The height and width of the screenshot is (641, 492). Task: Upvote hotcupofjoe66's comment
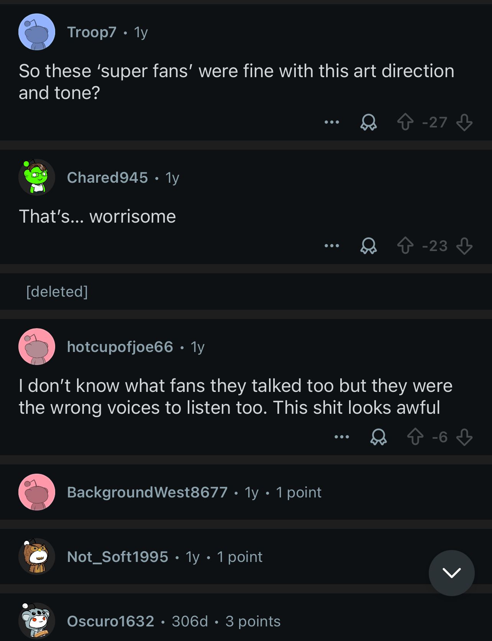[416, 436]
